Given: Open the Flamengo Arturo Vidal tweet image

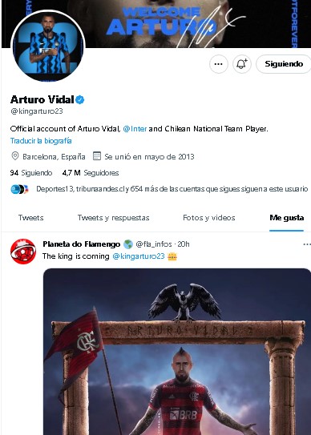Looking at the screenshot, I should pos(177,352).
